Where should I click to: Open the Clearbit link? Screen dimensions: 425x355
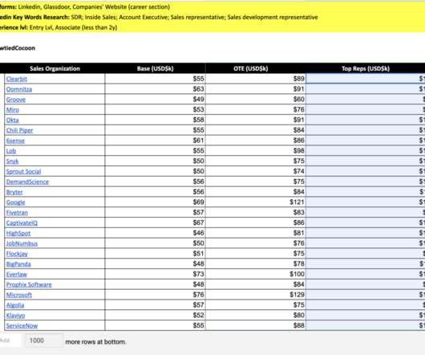click(17, 79)
